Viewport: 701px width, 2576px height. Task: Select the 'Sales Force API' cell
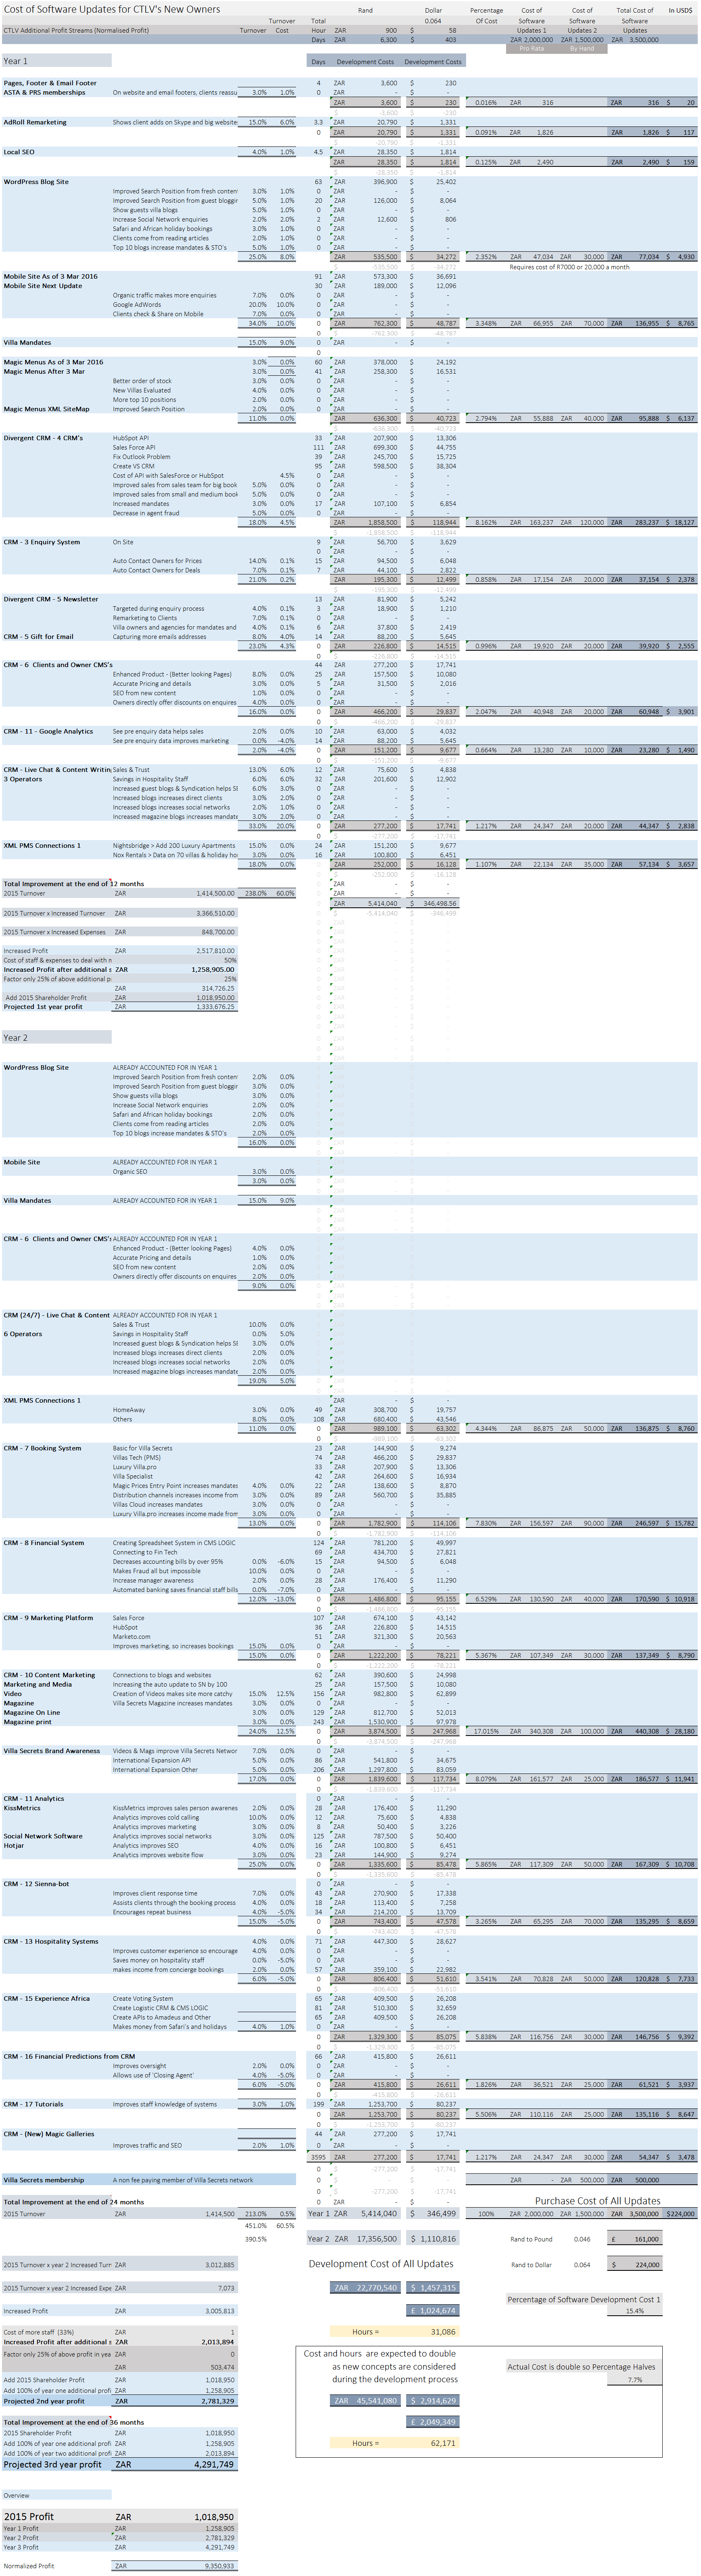(134, 447)
